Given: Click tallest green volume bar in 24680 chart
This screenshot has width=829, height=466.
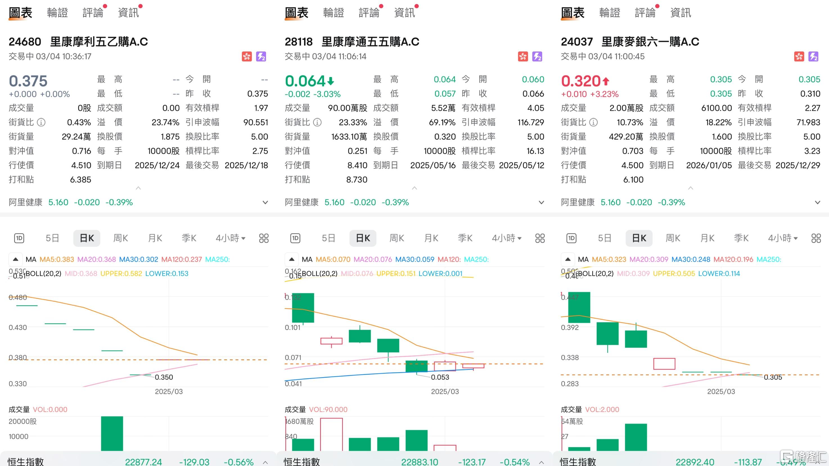Looking at the screenshot, I should (112, 433).
